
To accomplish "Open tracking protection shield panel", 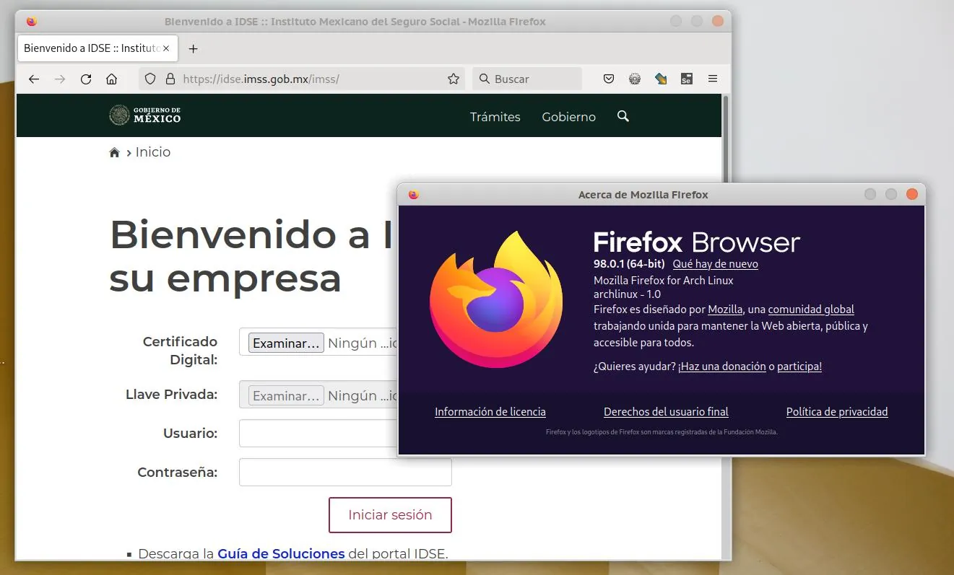I will click(149, 79).
